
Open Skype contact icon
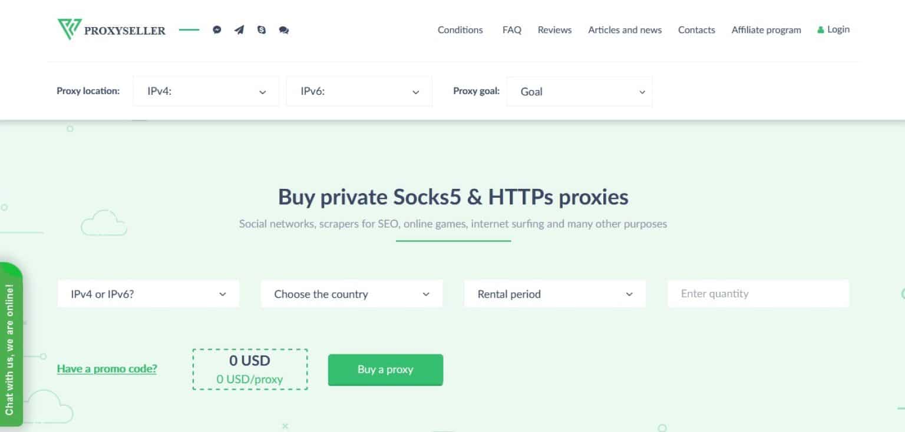click(x=262, y=29)
